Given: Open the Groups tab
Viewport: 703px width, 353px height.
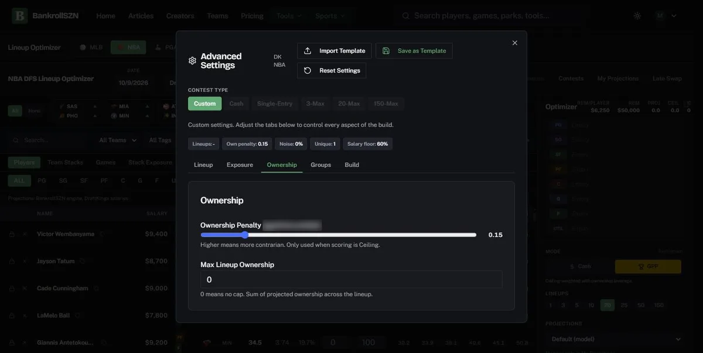Looking at the screenshot, I should 320,165.
